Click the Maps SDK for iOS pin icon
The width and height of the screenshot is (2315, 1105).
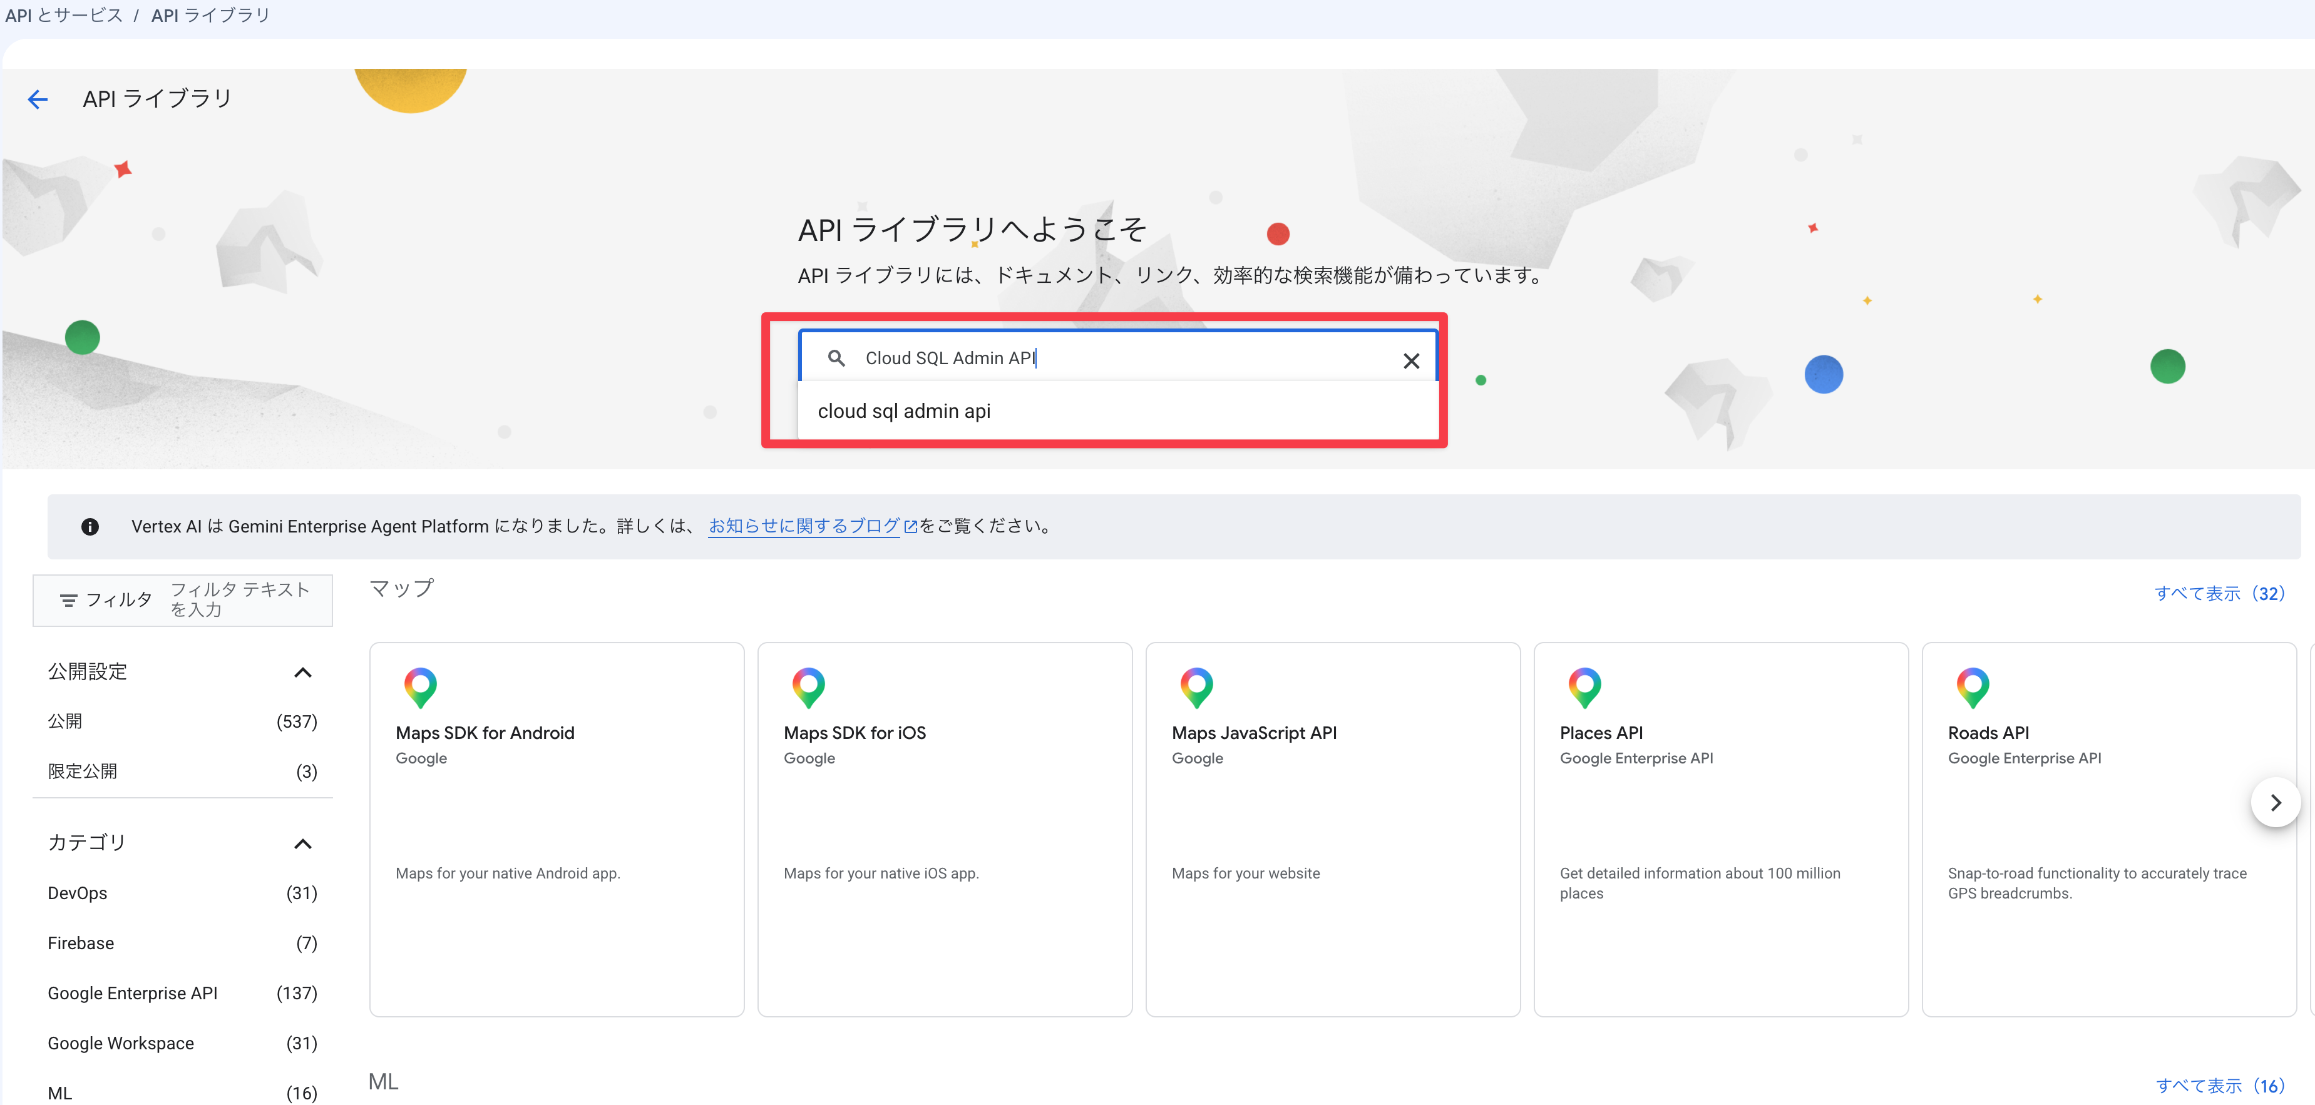[x=808, y=687]
